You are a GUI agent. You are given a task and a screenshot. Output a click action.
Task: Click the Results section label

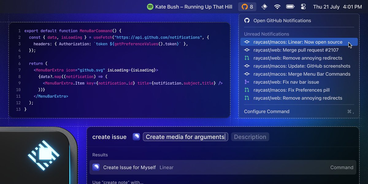pos(100,155)
